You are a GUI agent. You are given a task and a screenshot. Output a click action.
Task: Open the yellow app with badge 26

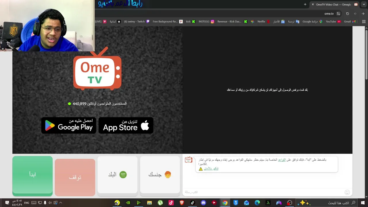(x=117, y=203)
